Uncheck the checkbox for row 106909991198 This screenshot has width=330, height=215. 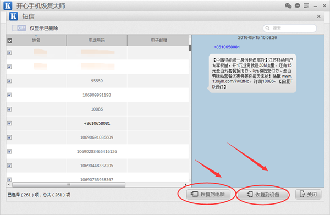pyautogui.click(x=9, y=95)
